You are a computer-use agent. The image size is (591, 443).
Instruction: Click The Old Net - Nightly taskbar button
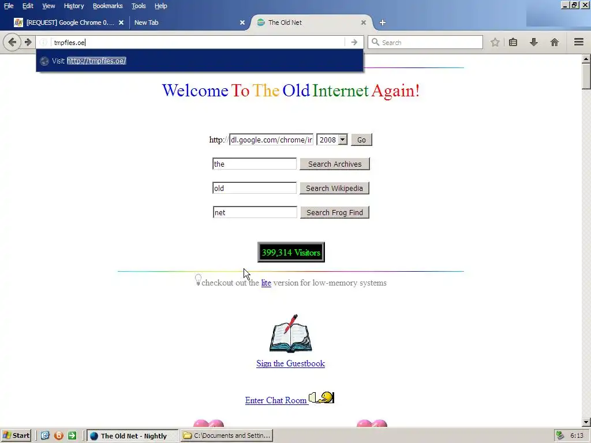tap(132, 436)
